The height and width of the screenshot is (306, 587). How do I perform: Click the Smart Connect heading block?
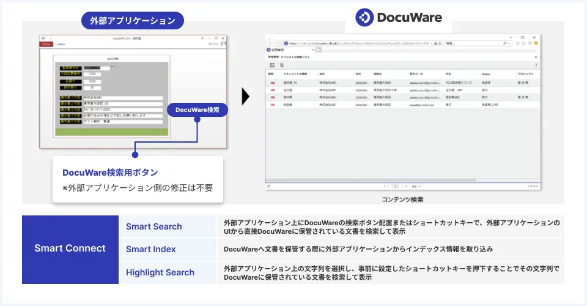tap(70, 250)
